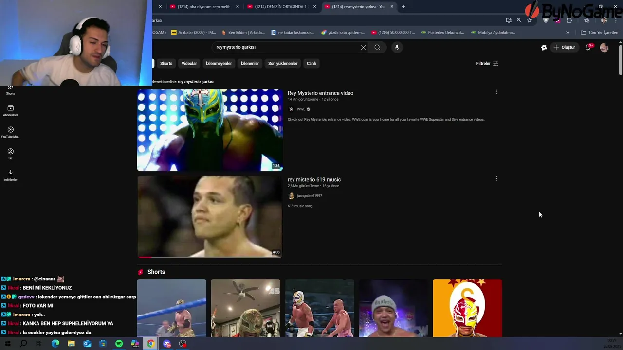Select the Son yüklenenler filter chip

point(282,63)
